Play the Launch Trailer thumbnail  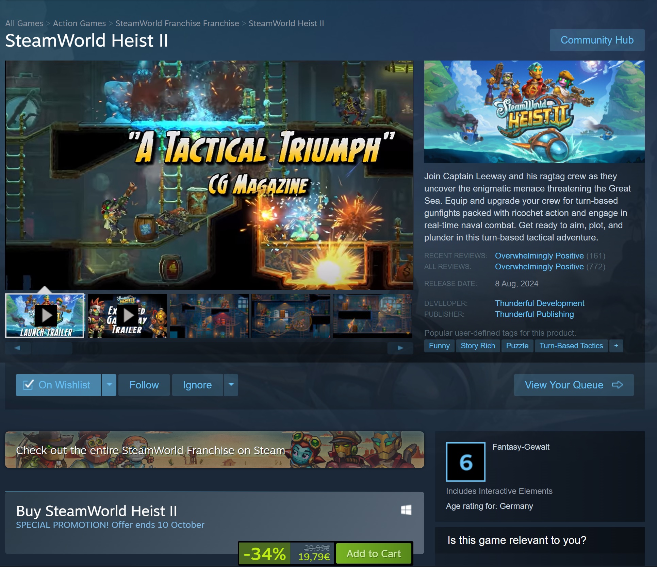[45, 316]
